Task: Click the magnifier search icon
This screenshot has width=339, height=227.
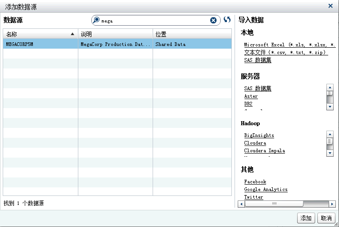Action: 96,20
